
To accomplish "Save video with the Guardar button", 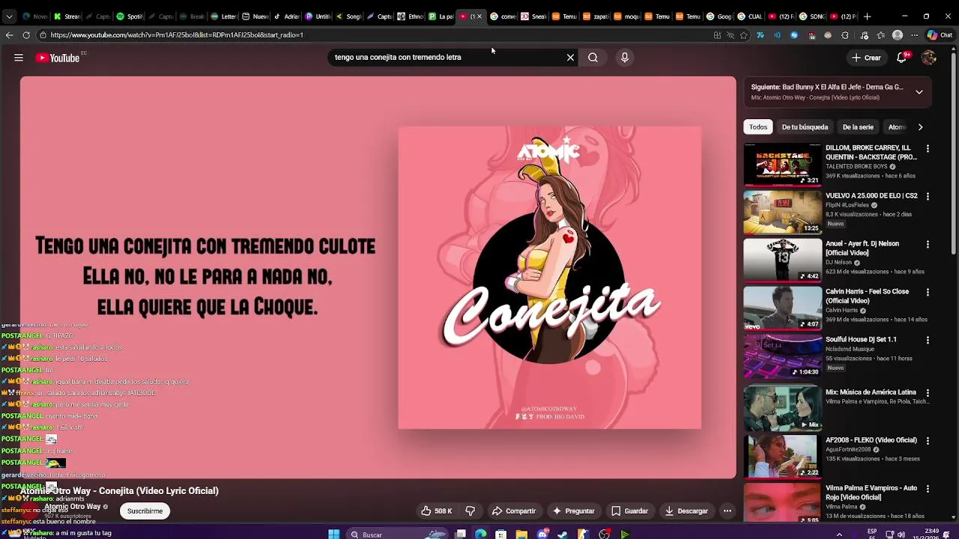I will tap(629, 511).
